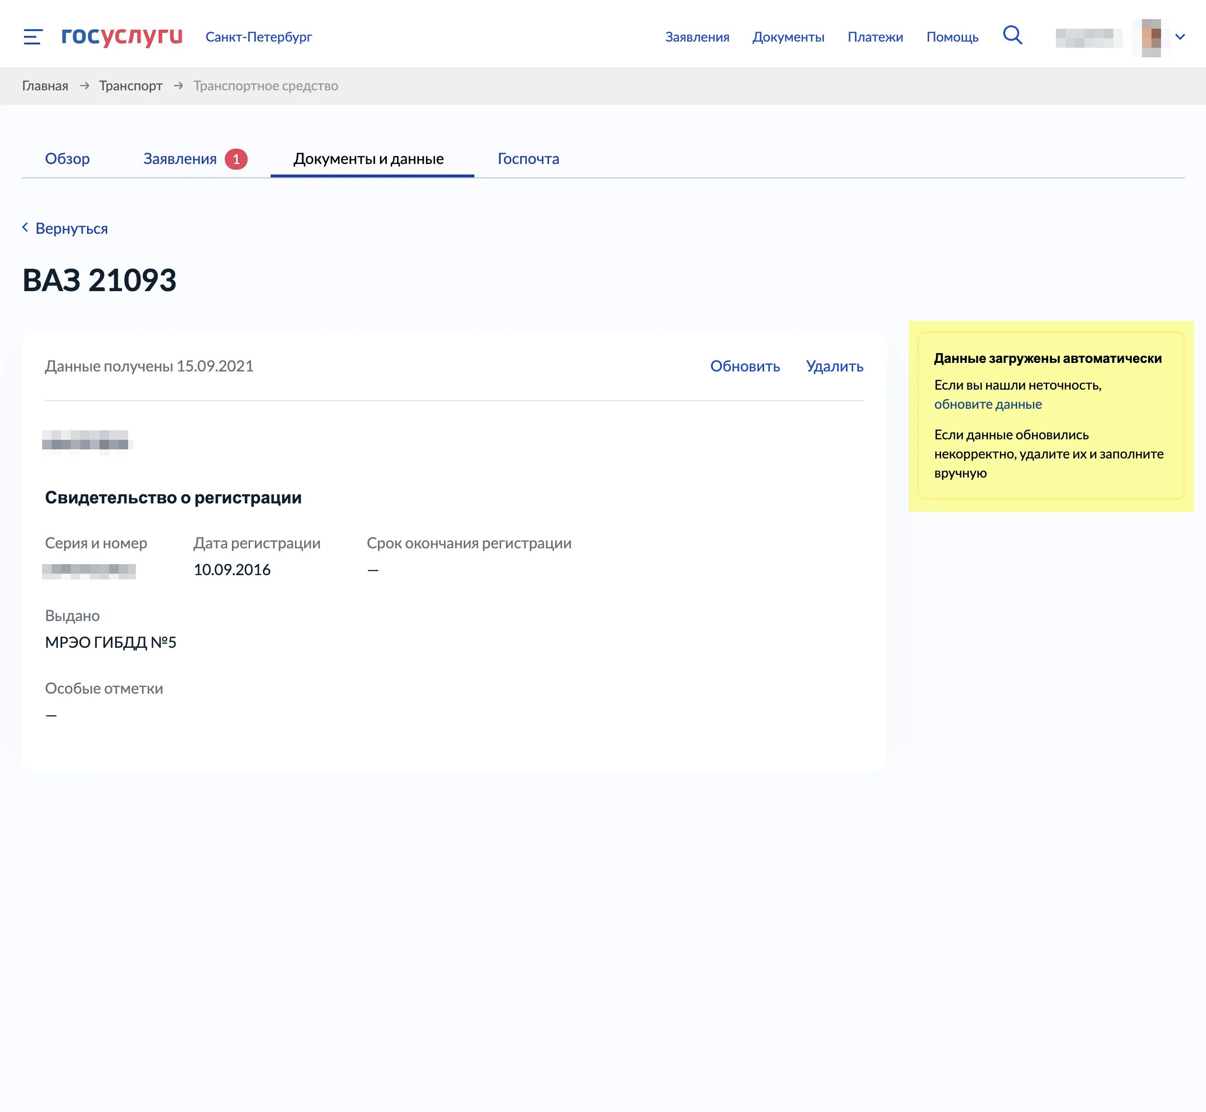Open the hamburger menu icon
The height and width of the screenshot is (1112, 1206).
[x=33, y=37]
